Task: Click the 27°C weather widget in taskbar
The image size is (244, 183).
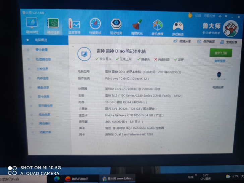Action: (x=234, y=176)
